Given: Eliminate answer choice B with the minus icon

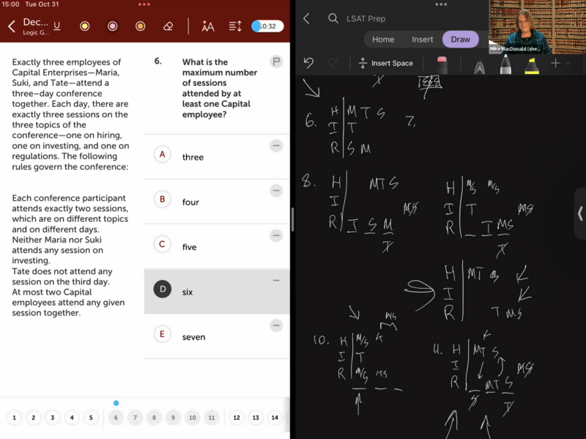Looking at the screenshot, I should (276, 191).
